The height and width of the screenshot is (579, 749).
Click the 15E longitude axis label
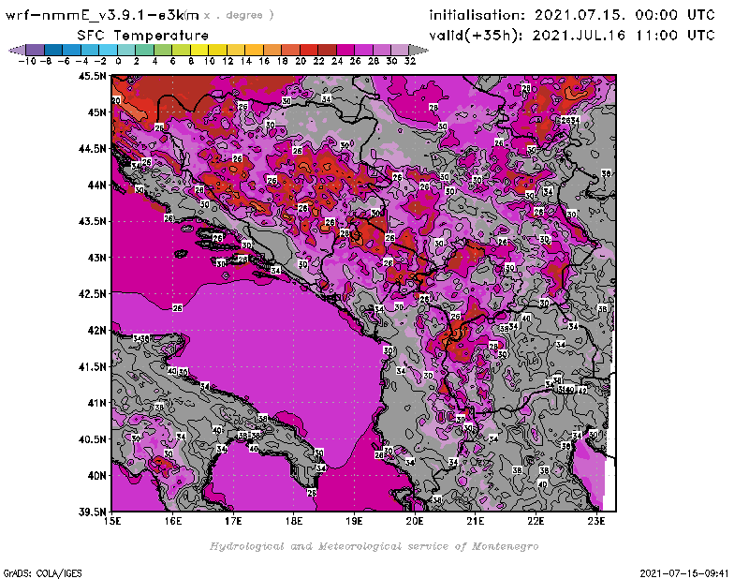[112, 521]
